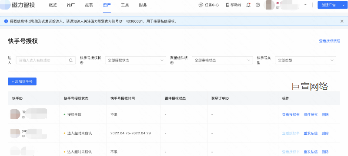The width and height of the screenshot is (348, 156).
Task: Click 删除 in the last row
Action: coord(325,152)
